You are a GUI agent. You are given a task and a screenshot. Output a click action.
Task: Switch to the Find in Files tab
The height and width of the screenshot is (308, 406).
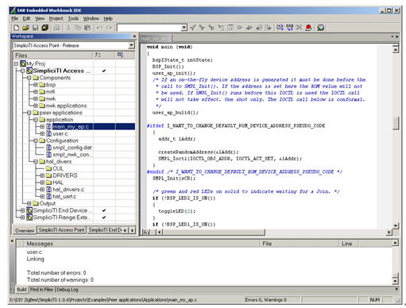[41, 290]
